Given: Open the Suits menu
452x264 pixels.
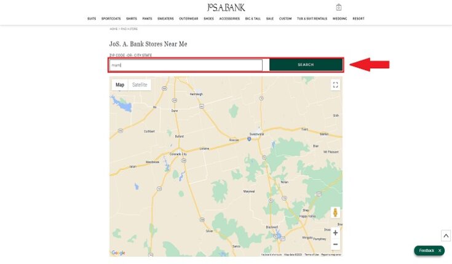Looking at the screenshot, I should (x=92, y=18).
